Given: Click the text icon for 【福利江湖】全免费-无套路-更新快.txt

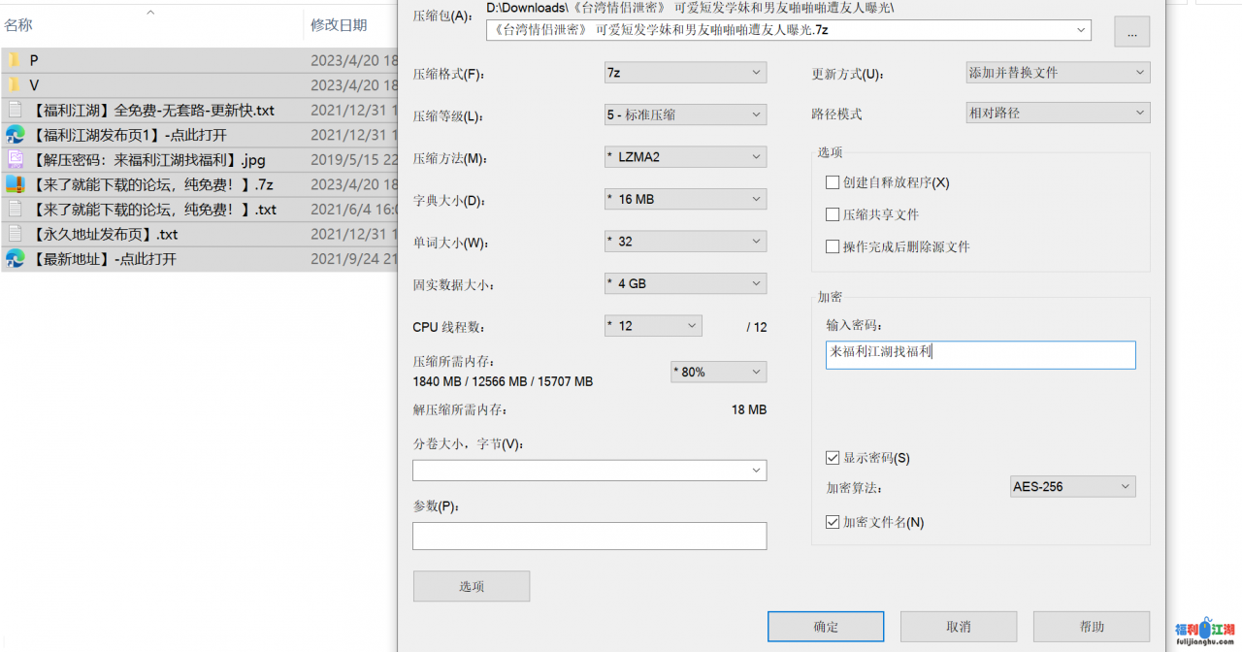Looking at the screenshot, I should pyautogui.click(x=15, y=110).
